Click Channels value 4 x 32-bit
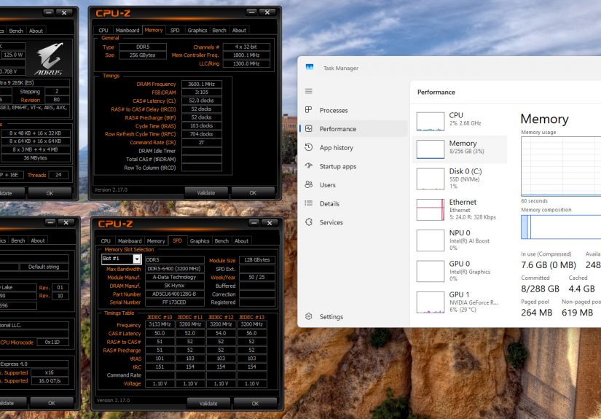The height and width of the screenshot is (419, 601). point(246,47)
